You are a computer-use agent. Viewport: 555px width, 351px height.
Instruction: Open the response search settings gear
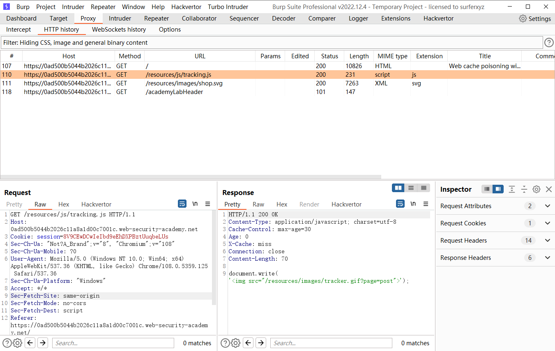click(x=235, y=343)
